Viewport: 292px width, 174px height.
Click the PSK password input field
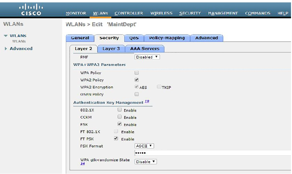[213, 153]
